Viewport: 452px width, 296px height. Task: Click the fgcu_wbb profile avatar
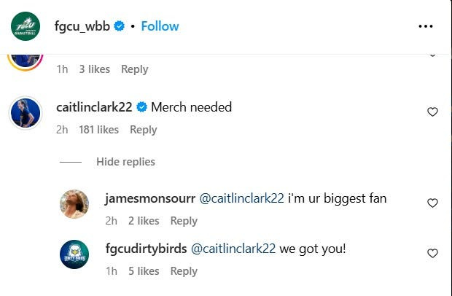25,26
